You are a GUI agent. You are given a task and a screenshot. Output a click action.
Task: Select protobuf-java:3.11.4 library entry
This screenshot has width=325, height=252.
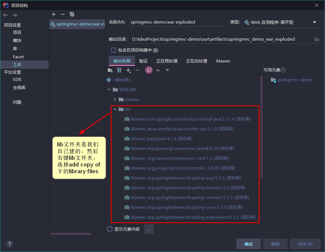[x=188, y=119]
